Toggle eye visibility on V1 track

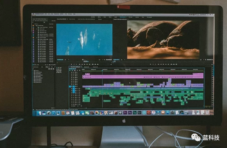pyautogui.click(x=77, y=86)
